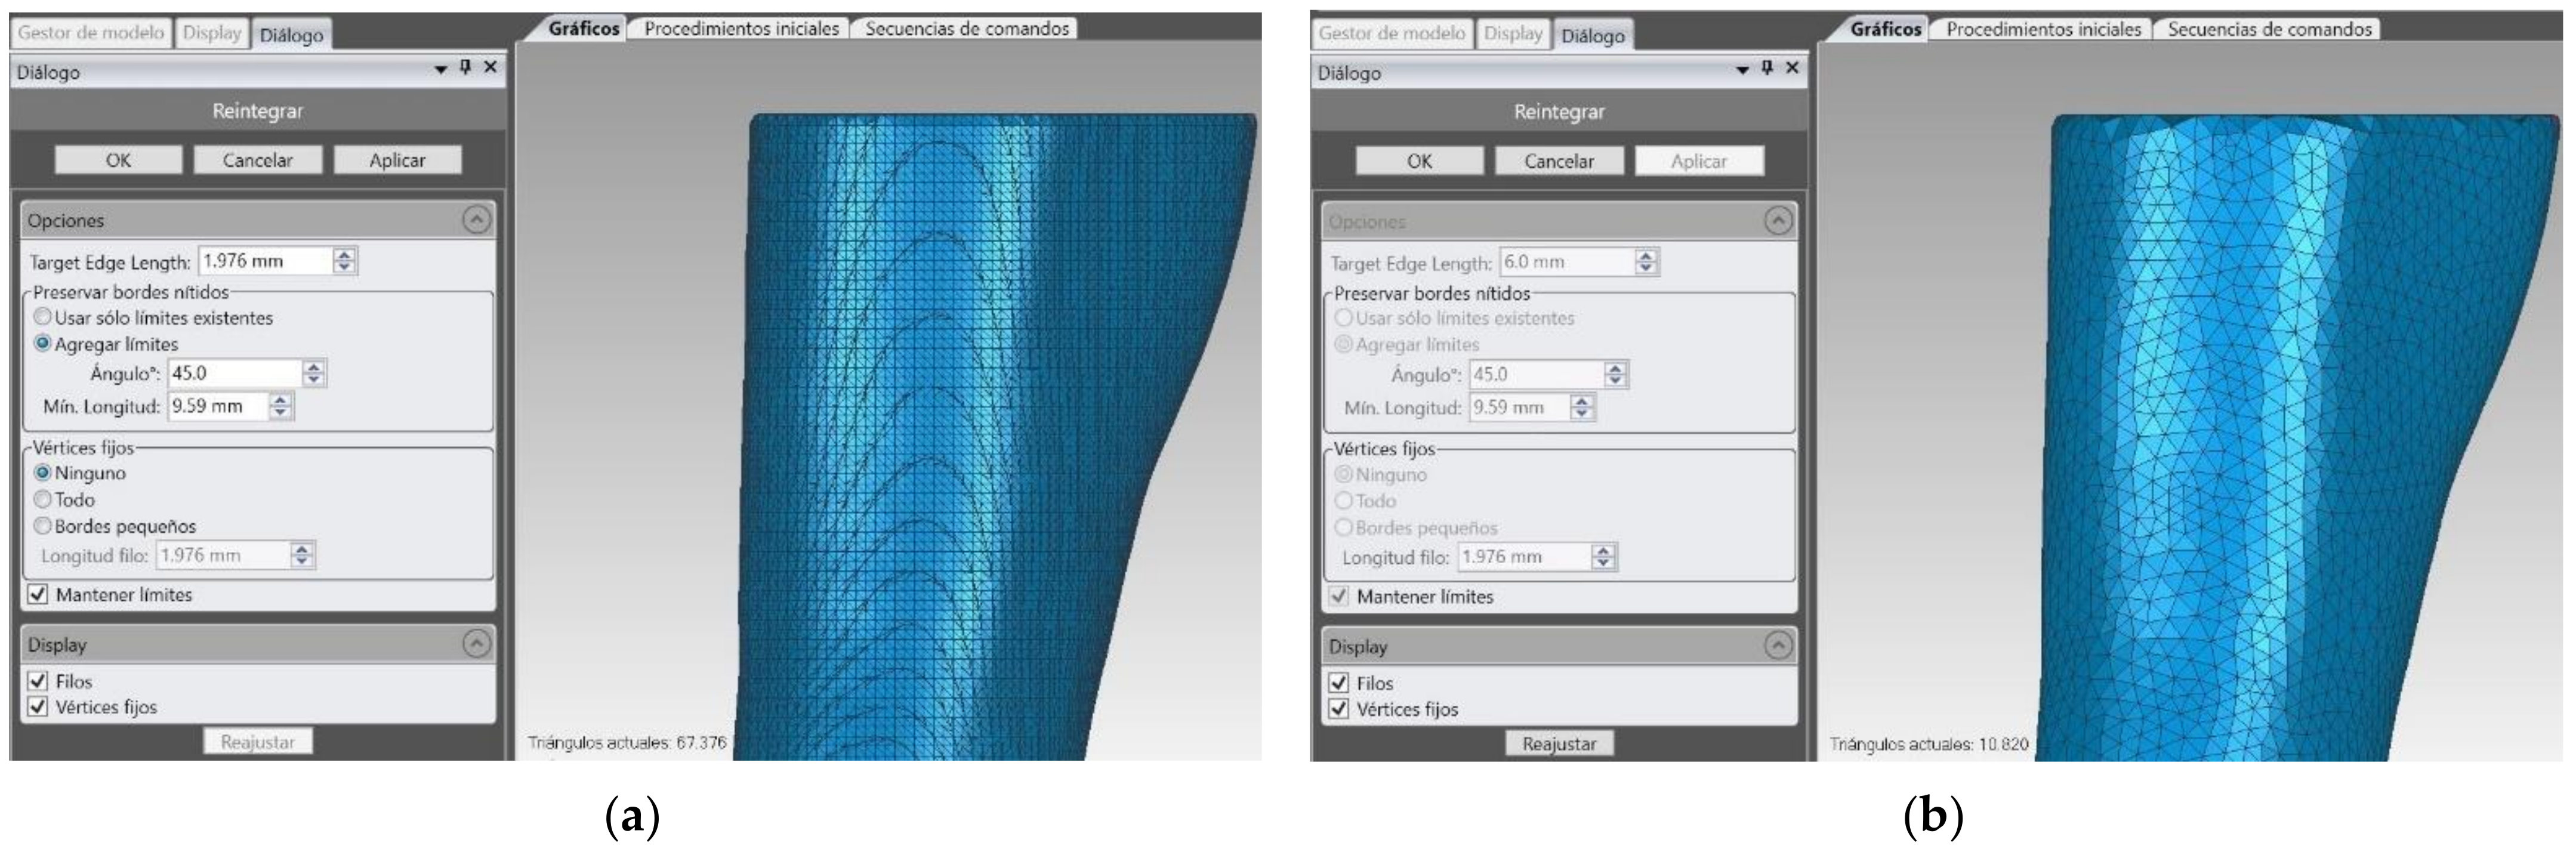This screenshot has height=852, width=2576.
Task: Select 'Usar sólo límites existentes' in left panel
Action: coord(43,317)
